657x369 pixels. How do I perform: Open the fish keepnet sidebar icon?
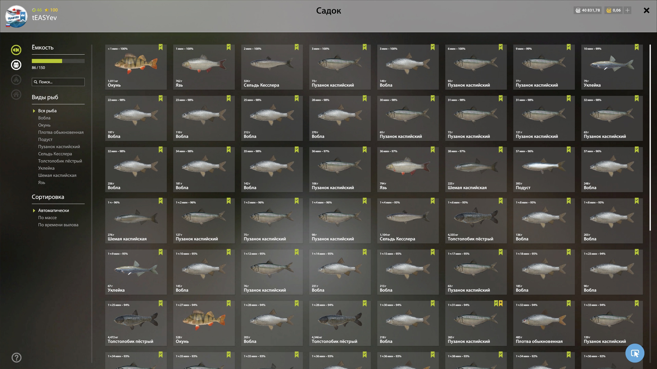(16, 50)
